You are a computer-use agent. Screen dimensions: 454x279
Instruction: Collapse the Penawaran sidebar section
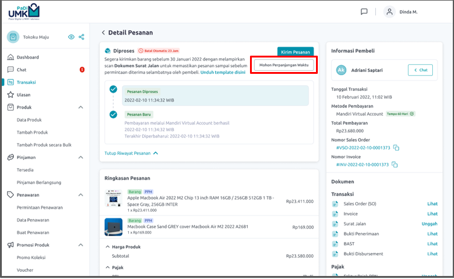click(81, 195)
